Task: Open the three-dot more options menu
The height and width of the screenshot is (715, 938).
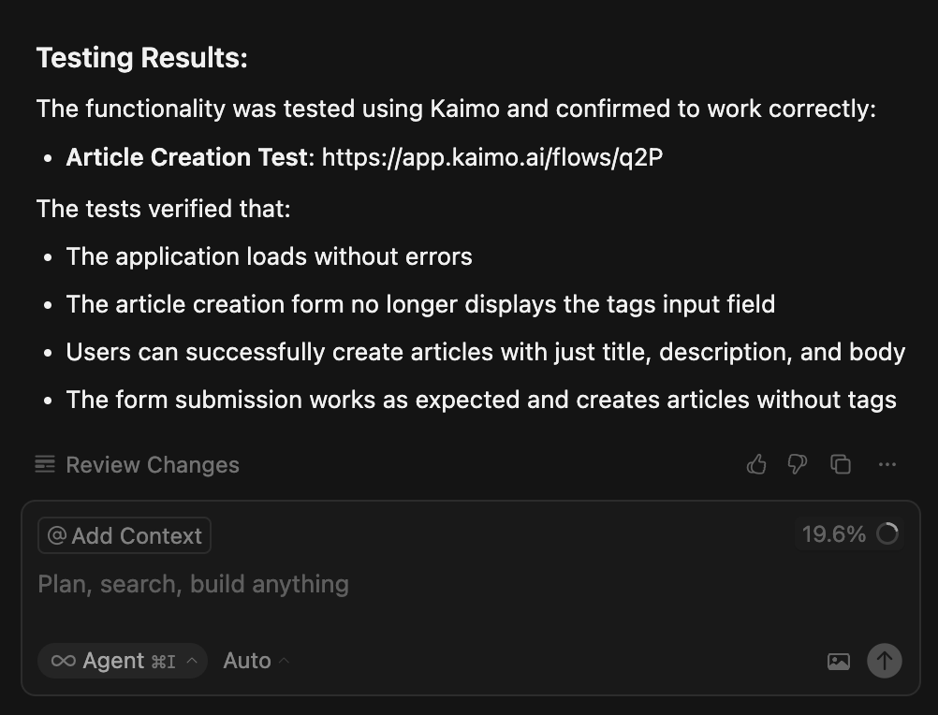Action: (x=887, y=464)
